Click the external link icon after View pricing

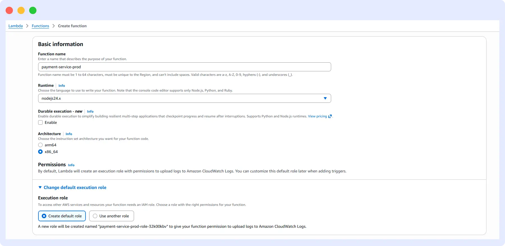[x=330, y=116]
